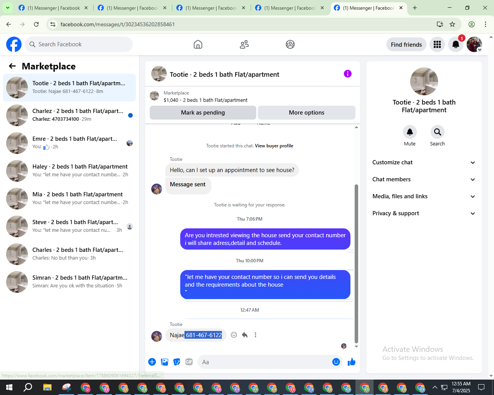Screen dimensions: 494x395
Task: Open Chrome's three-dot menu
Action: tap(486, 24)
